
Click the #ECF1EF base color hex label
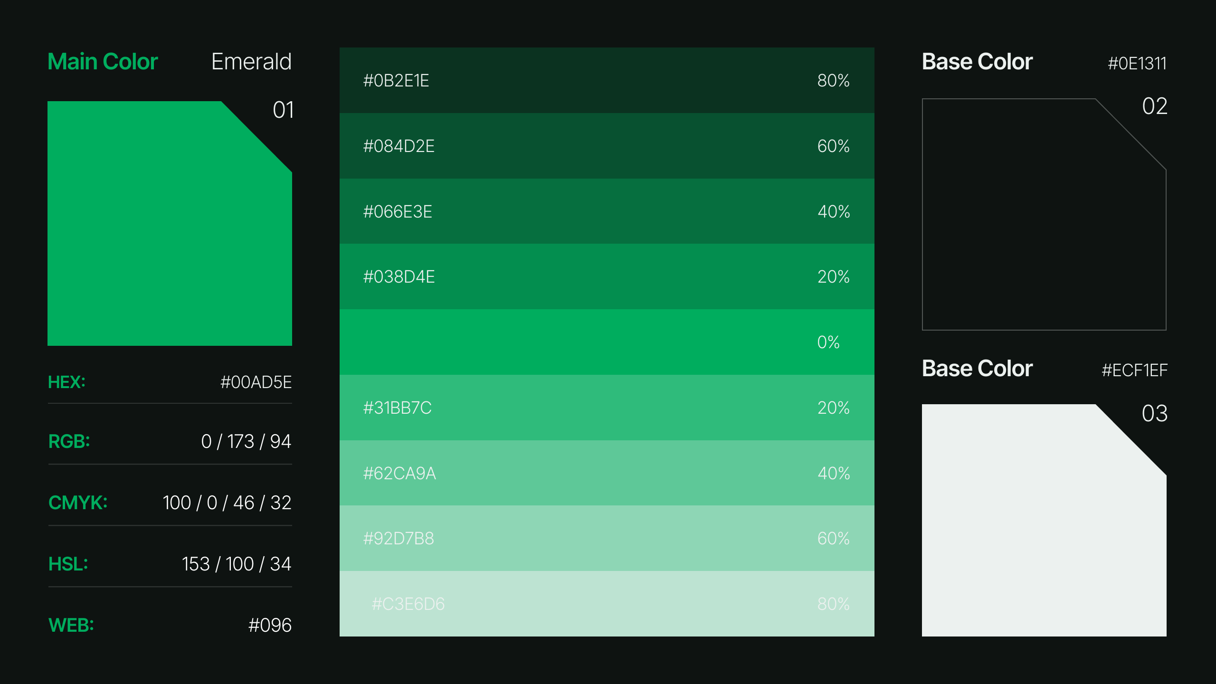click(x=1134, y=370)
